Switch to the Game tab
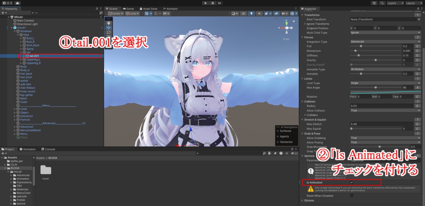Image resolution: width=425 pixels, height=206 pixels. click(128, 9)
